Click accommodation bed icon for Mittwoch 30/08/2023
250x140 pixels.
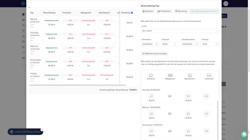click(x=206, y=113)
